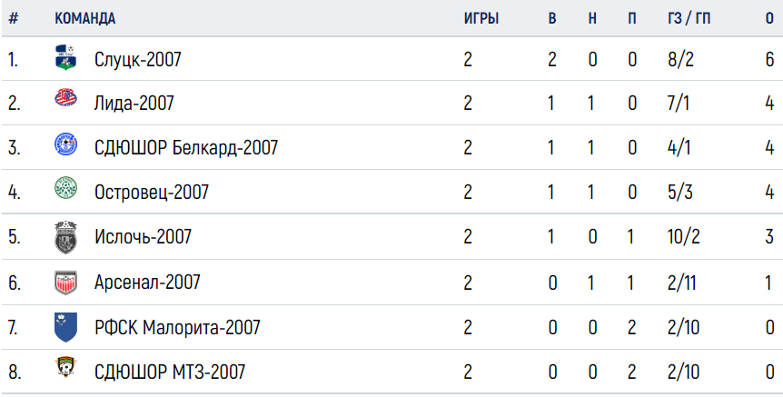Click the Слуцк-2007 team logo
The height and width of the screenshot is (397, 783).
(x=65, y=57)
